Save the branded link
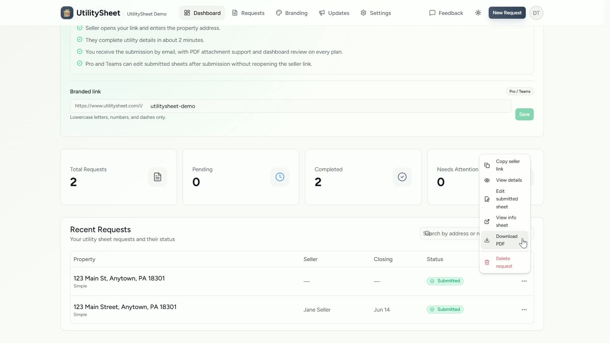The height and width of the screenshot is (343, 610). coord(524,114)
